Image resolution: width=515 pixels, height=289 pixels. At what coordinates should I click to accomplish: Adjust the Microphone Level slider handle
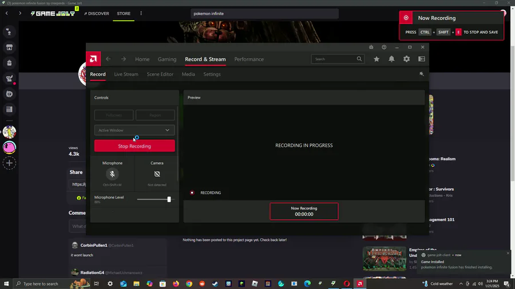(169, 199)
